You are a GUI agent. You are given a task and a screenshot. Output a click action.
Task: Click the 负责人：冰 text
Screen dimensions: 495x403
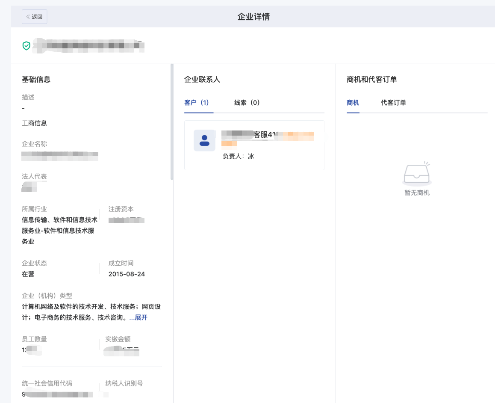click(239, 156)
